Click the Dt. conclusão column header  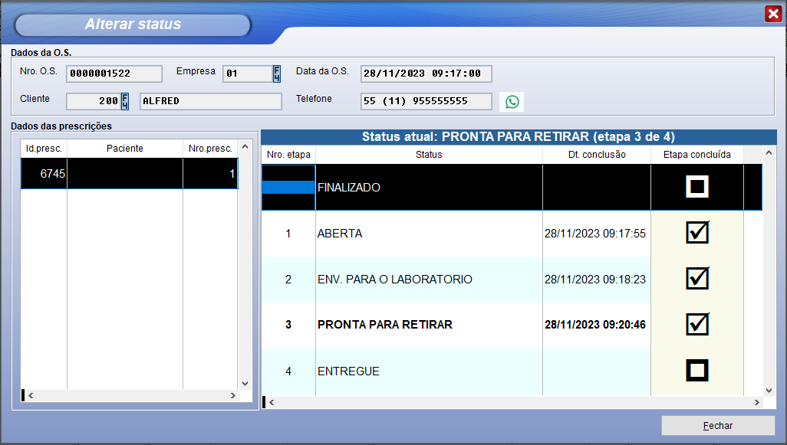point(596,155)
